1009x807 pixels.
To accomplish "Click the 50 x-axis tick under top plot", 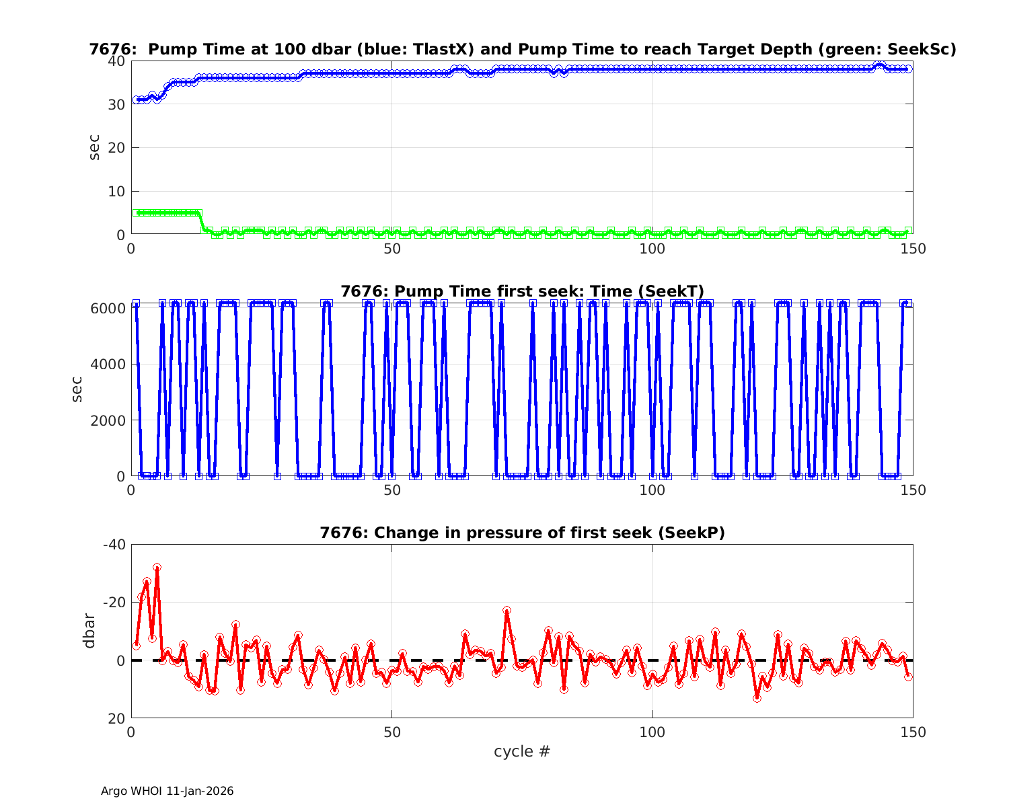I will tap(391, 248).
